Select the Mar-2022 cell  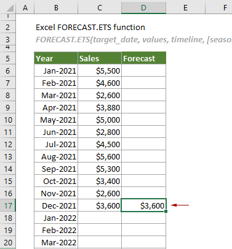pyautogui.click(x=56, y=242)
